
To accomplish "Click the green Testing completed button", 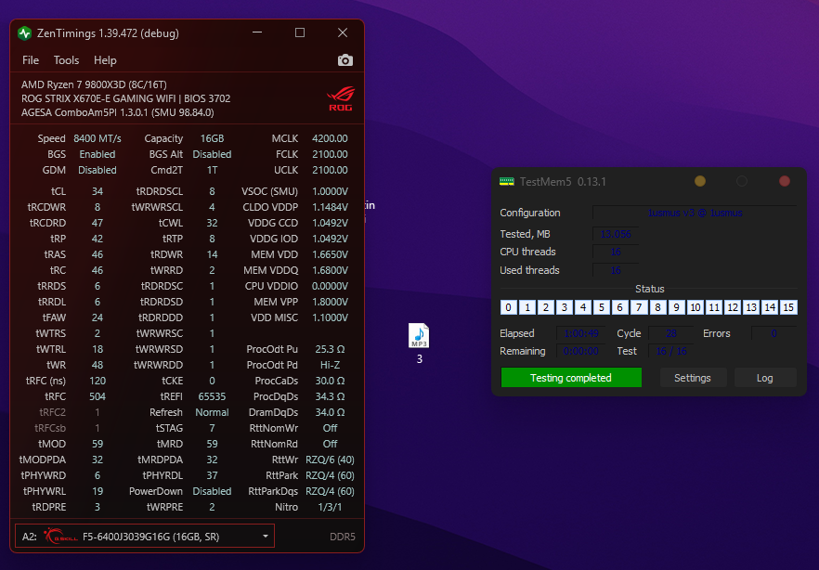I will pos(571,378).
